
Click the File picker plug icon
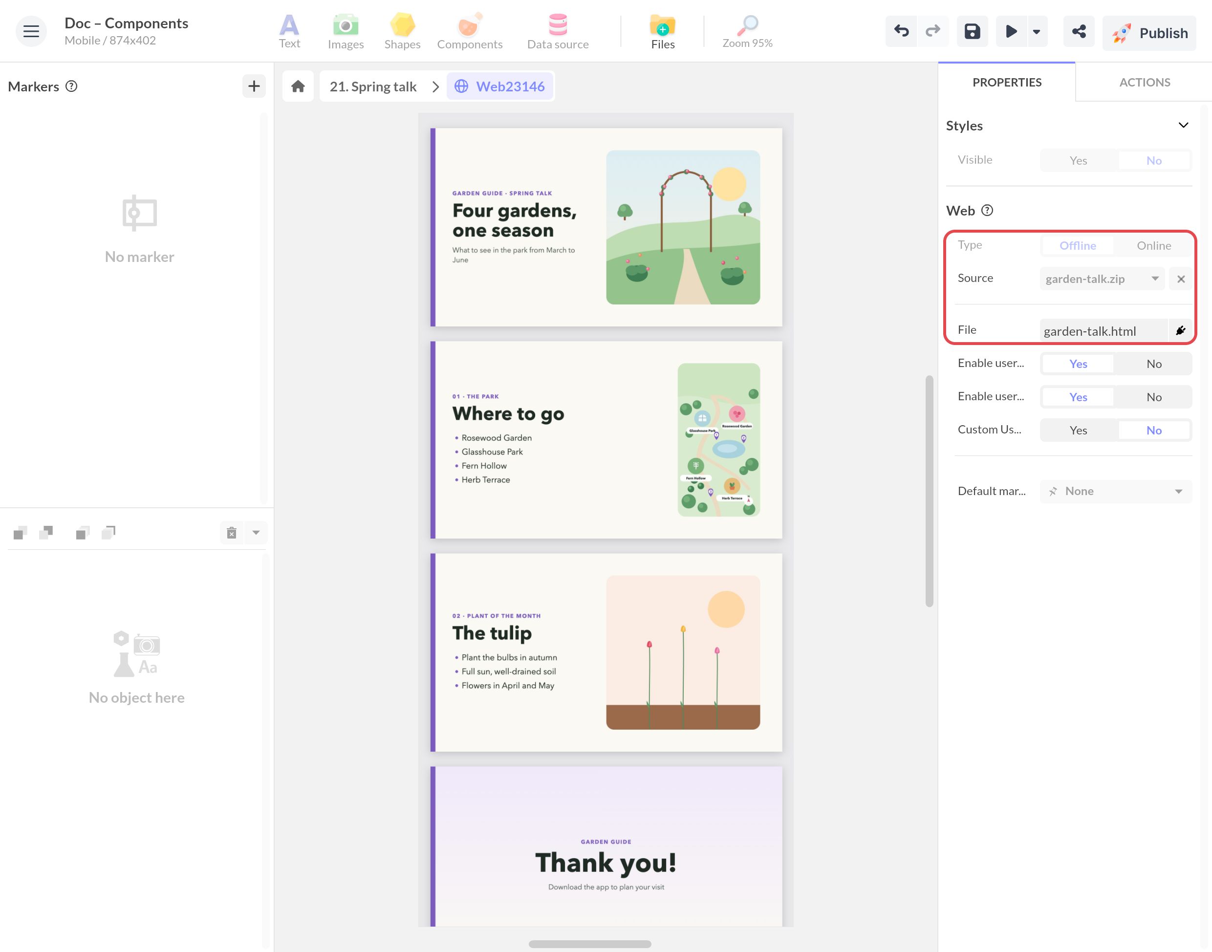[x=1180, y=330]
